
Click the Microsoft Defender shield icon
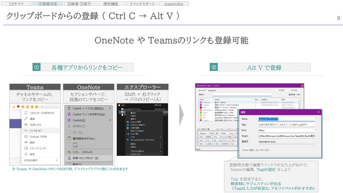pyautogui.click(x=128, y=140)
